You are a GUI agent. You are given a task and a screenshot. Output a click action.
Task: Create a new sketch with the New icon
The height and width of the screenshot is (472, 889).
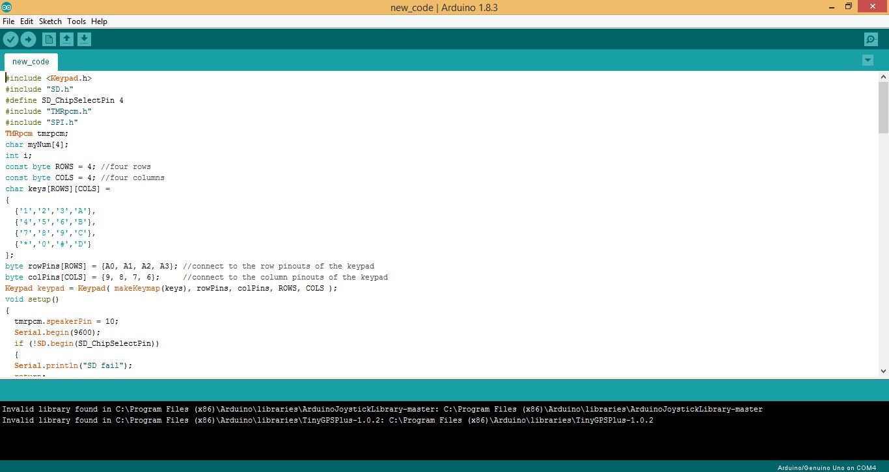[48, 39]
